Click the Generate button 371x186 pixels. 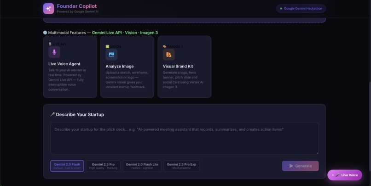(300, 166)
